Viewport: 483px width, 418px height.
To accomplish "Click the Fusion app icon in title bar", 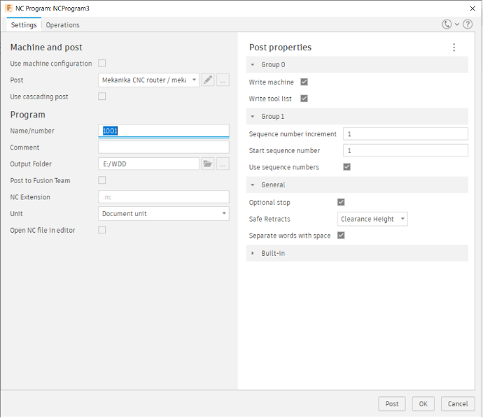I will 9,8.
